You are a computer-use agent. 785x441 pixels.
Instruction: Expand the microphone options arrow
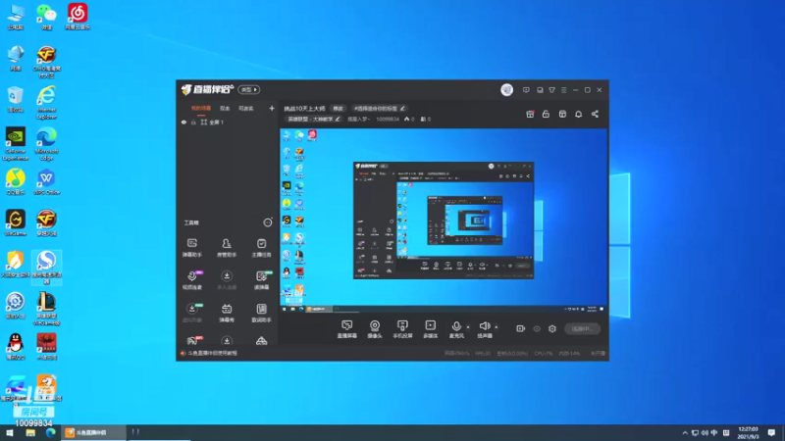469,327
